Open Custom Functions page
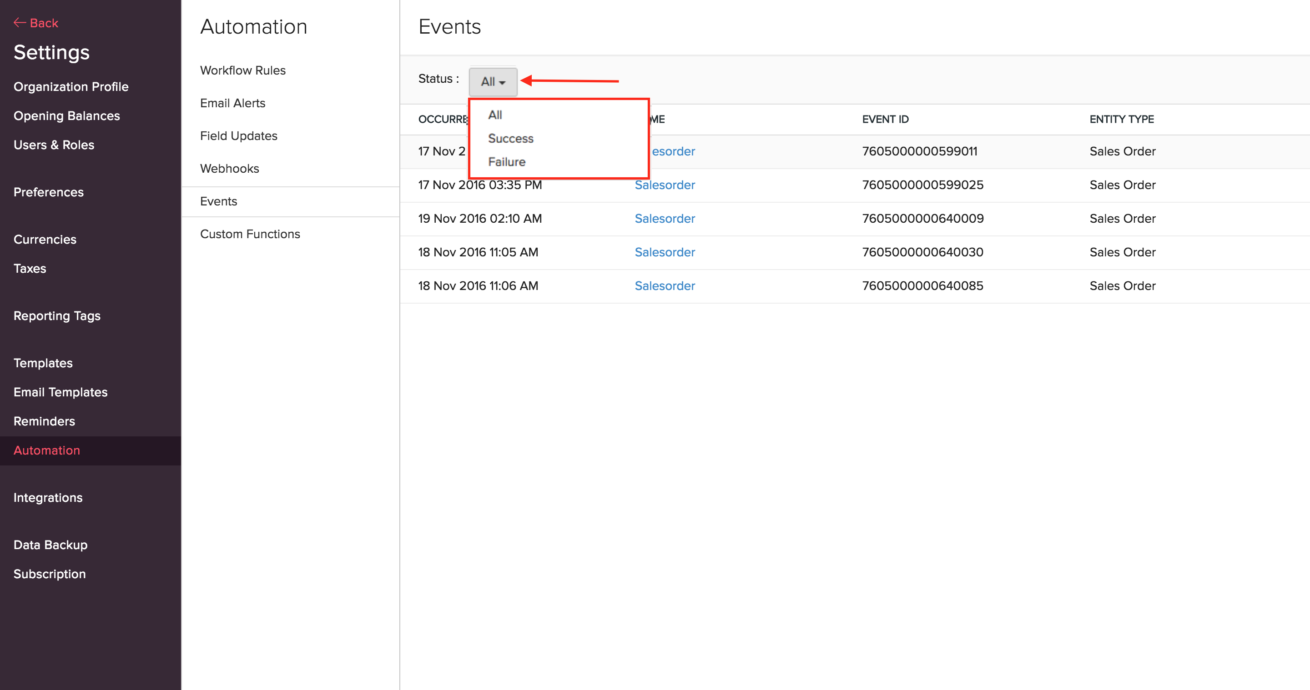1310x690 pixels. (x=250, y=234)
